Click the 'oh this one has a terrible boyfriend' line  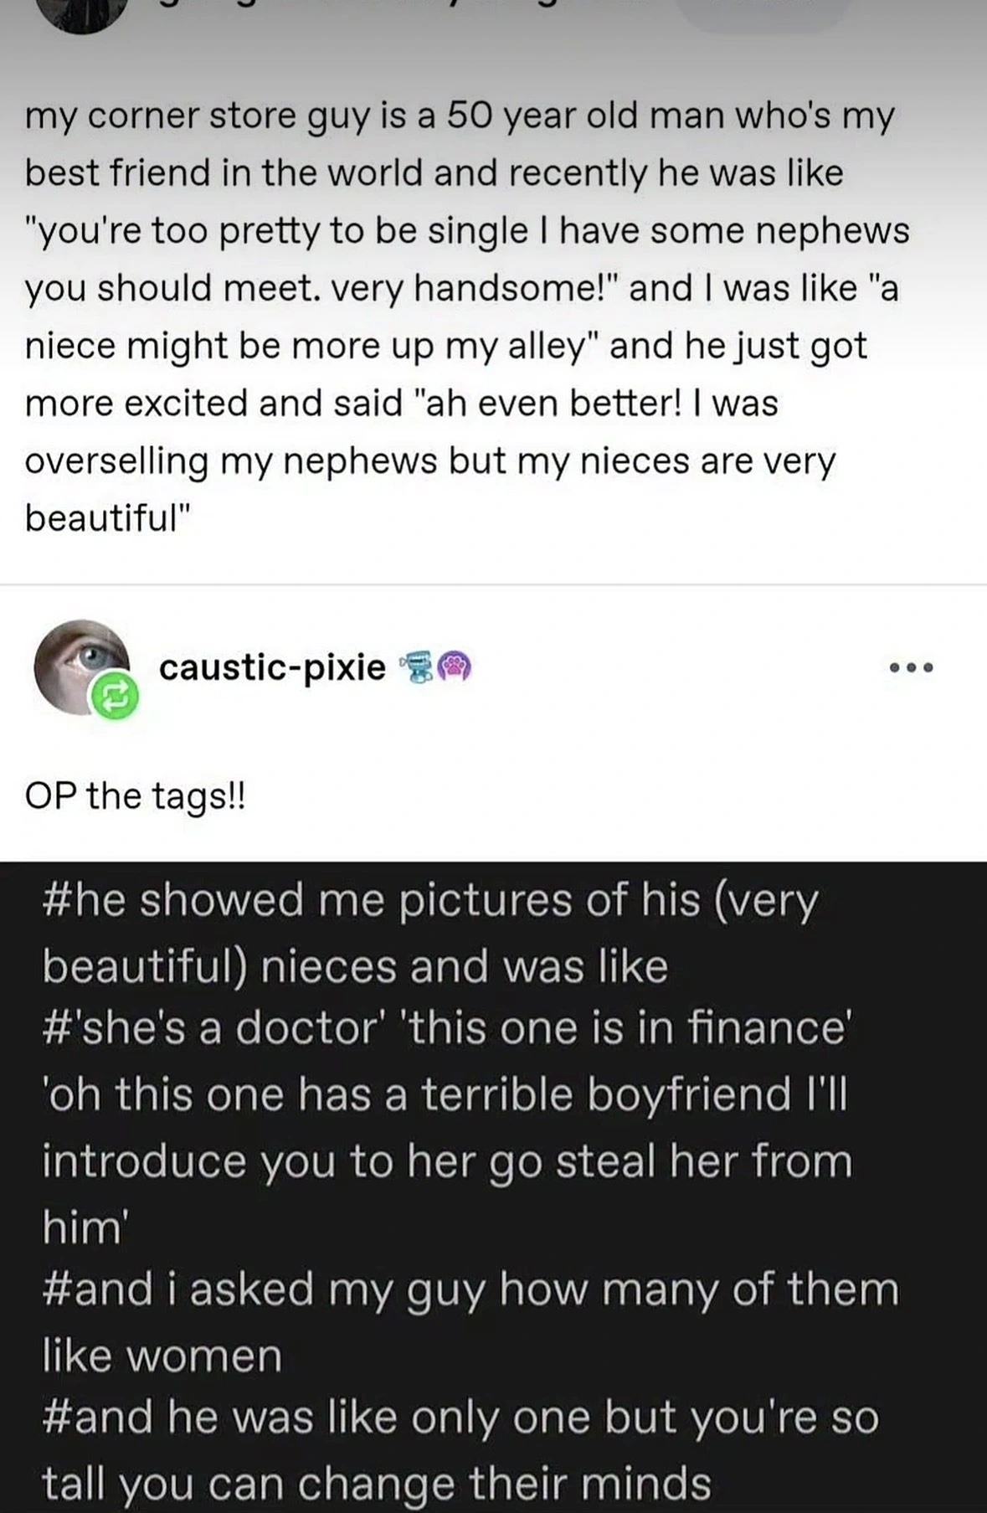(x=445, y=1094)
